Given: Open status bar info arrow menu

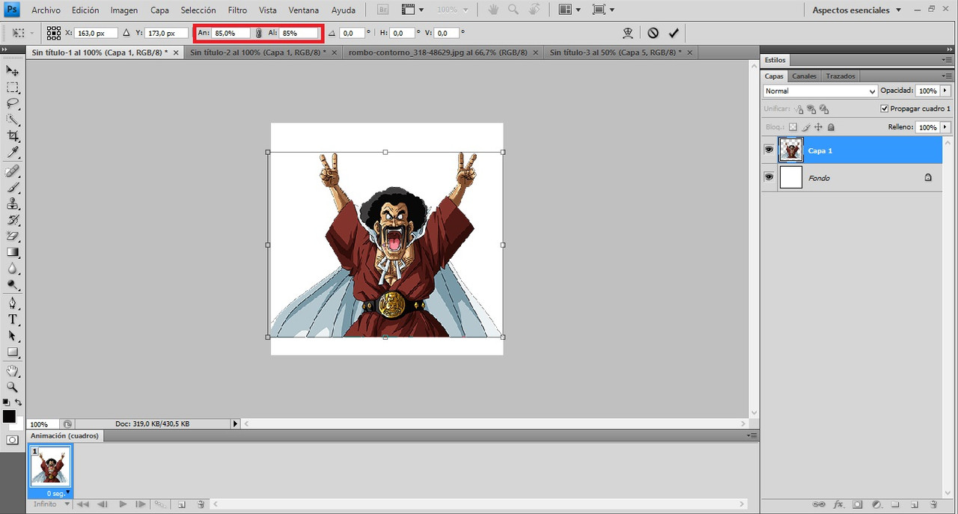Looking at the screenshot, I should pyautogui.click(x=235, y=423).
